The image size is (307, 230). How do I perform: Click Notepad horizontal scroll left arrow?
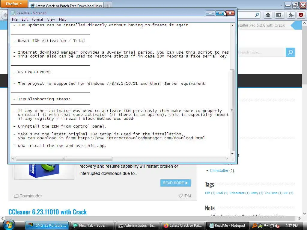click(x=13, y=159)
